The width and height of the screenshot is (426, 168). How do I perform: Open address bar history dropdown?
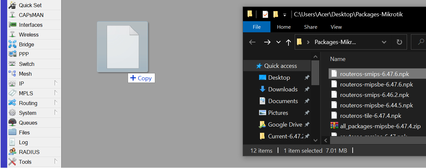point(384,42)
